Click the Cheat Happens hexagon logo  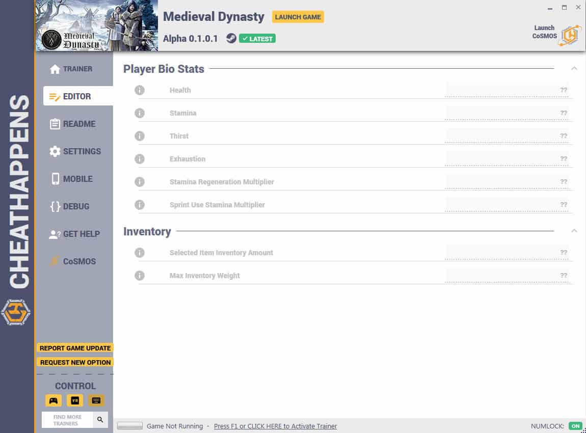[16, 312]
